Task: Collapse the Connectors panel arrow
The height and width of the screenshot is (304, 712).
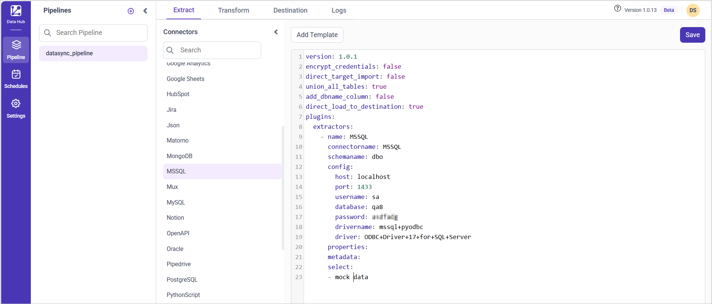Action: tap(276, 32)
